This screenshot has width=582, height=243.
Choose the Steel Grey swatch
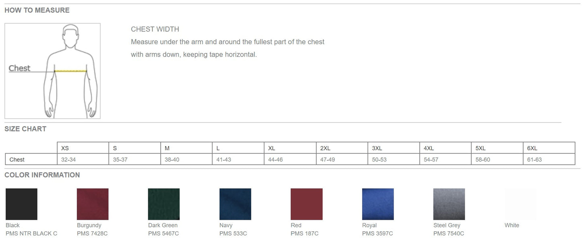pyautogui.click(x=449, y=204)
